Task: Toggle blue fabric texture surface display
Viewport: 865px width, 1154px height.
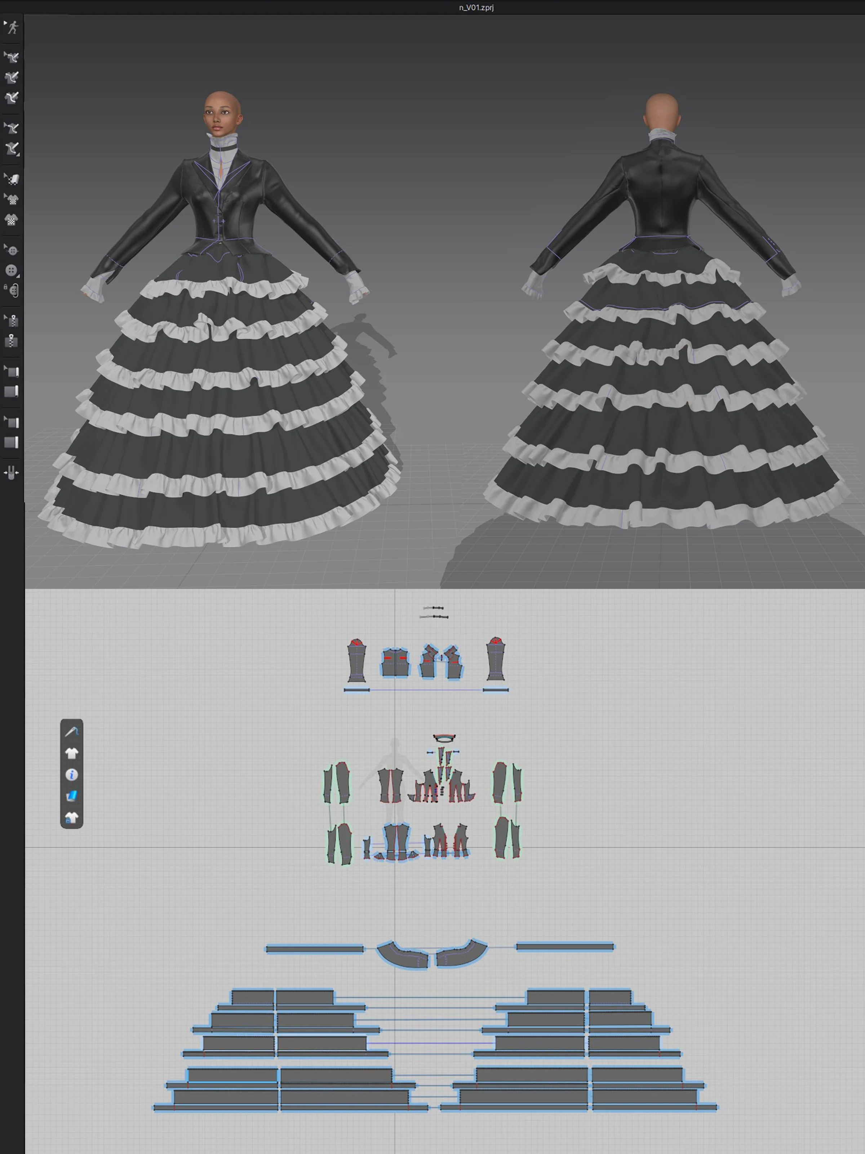Action: pos(71,796)
